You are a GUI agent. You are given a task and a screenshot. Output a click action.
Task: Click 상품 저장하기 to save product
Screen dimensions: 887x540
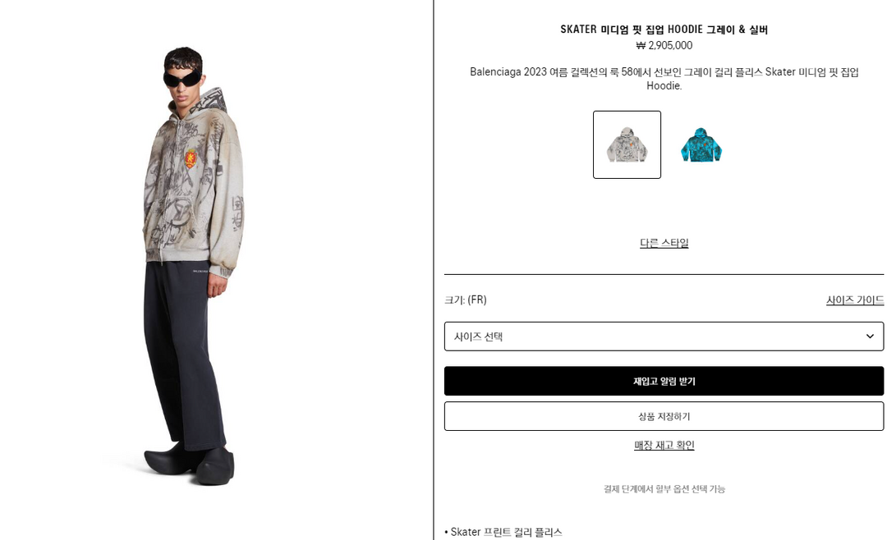coord(664,416)
